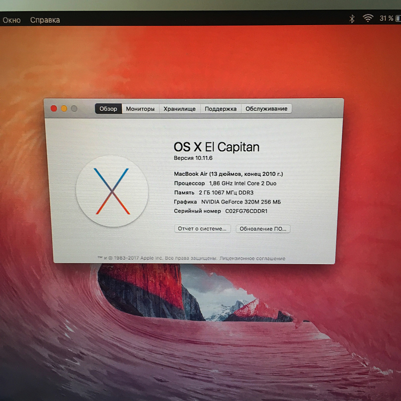Open the Справка menu
This screenshot has height=401, width=401.
[x=45, y=20]
